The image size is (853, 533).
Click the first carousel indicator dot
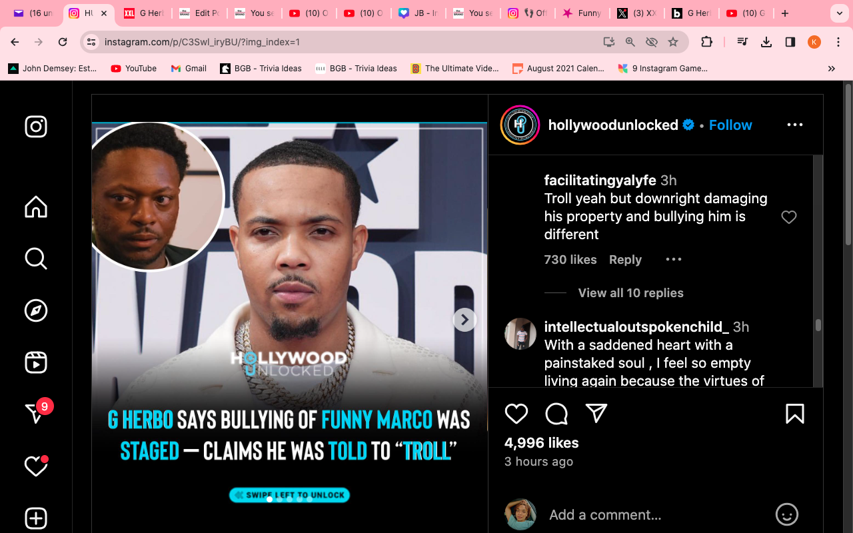269,498
